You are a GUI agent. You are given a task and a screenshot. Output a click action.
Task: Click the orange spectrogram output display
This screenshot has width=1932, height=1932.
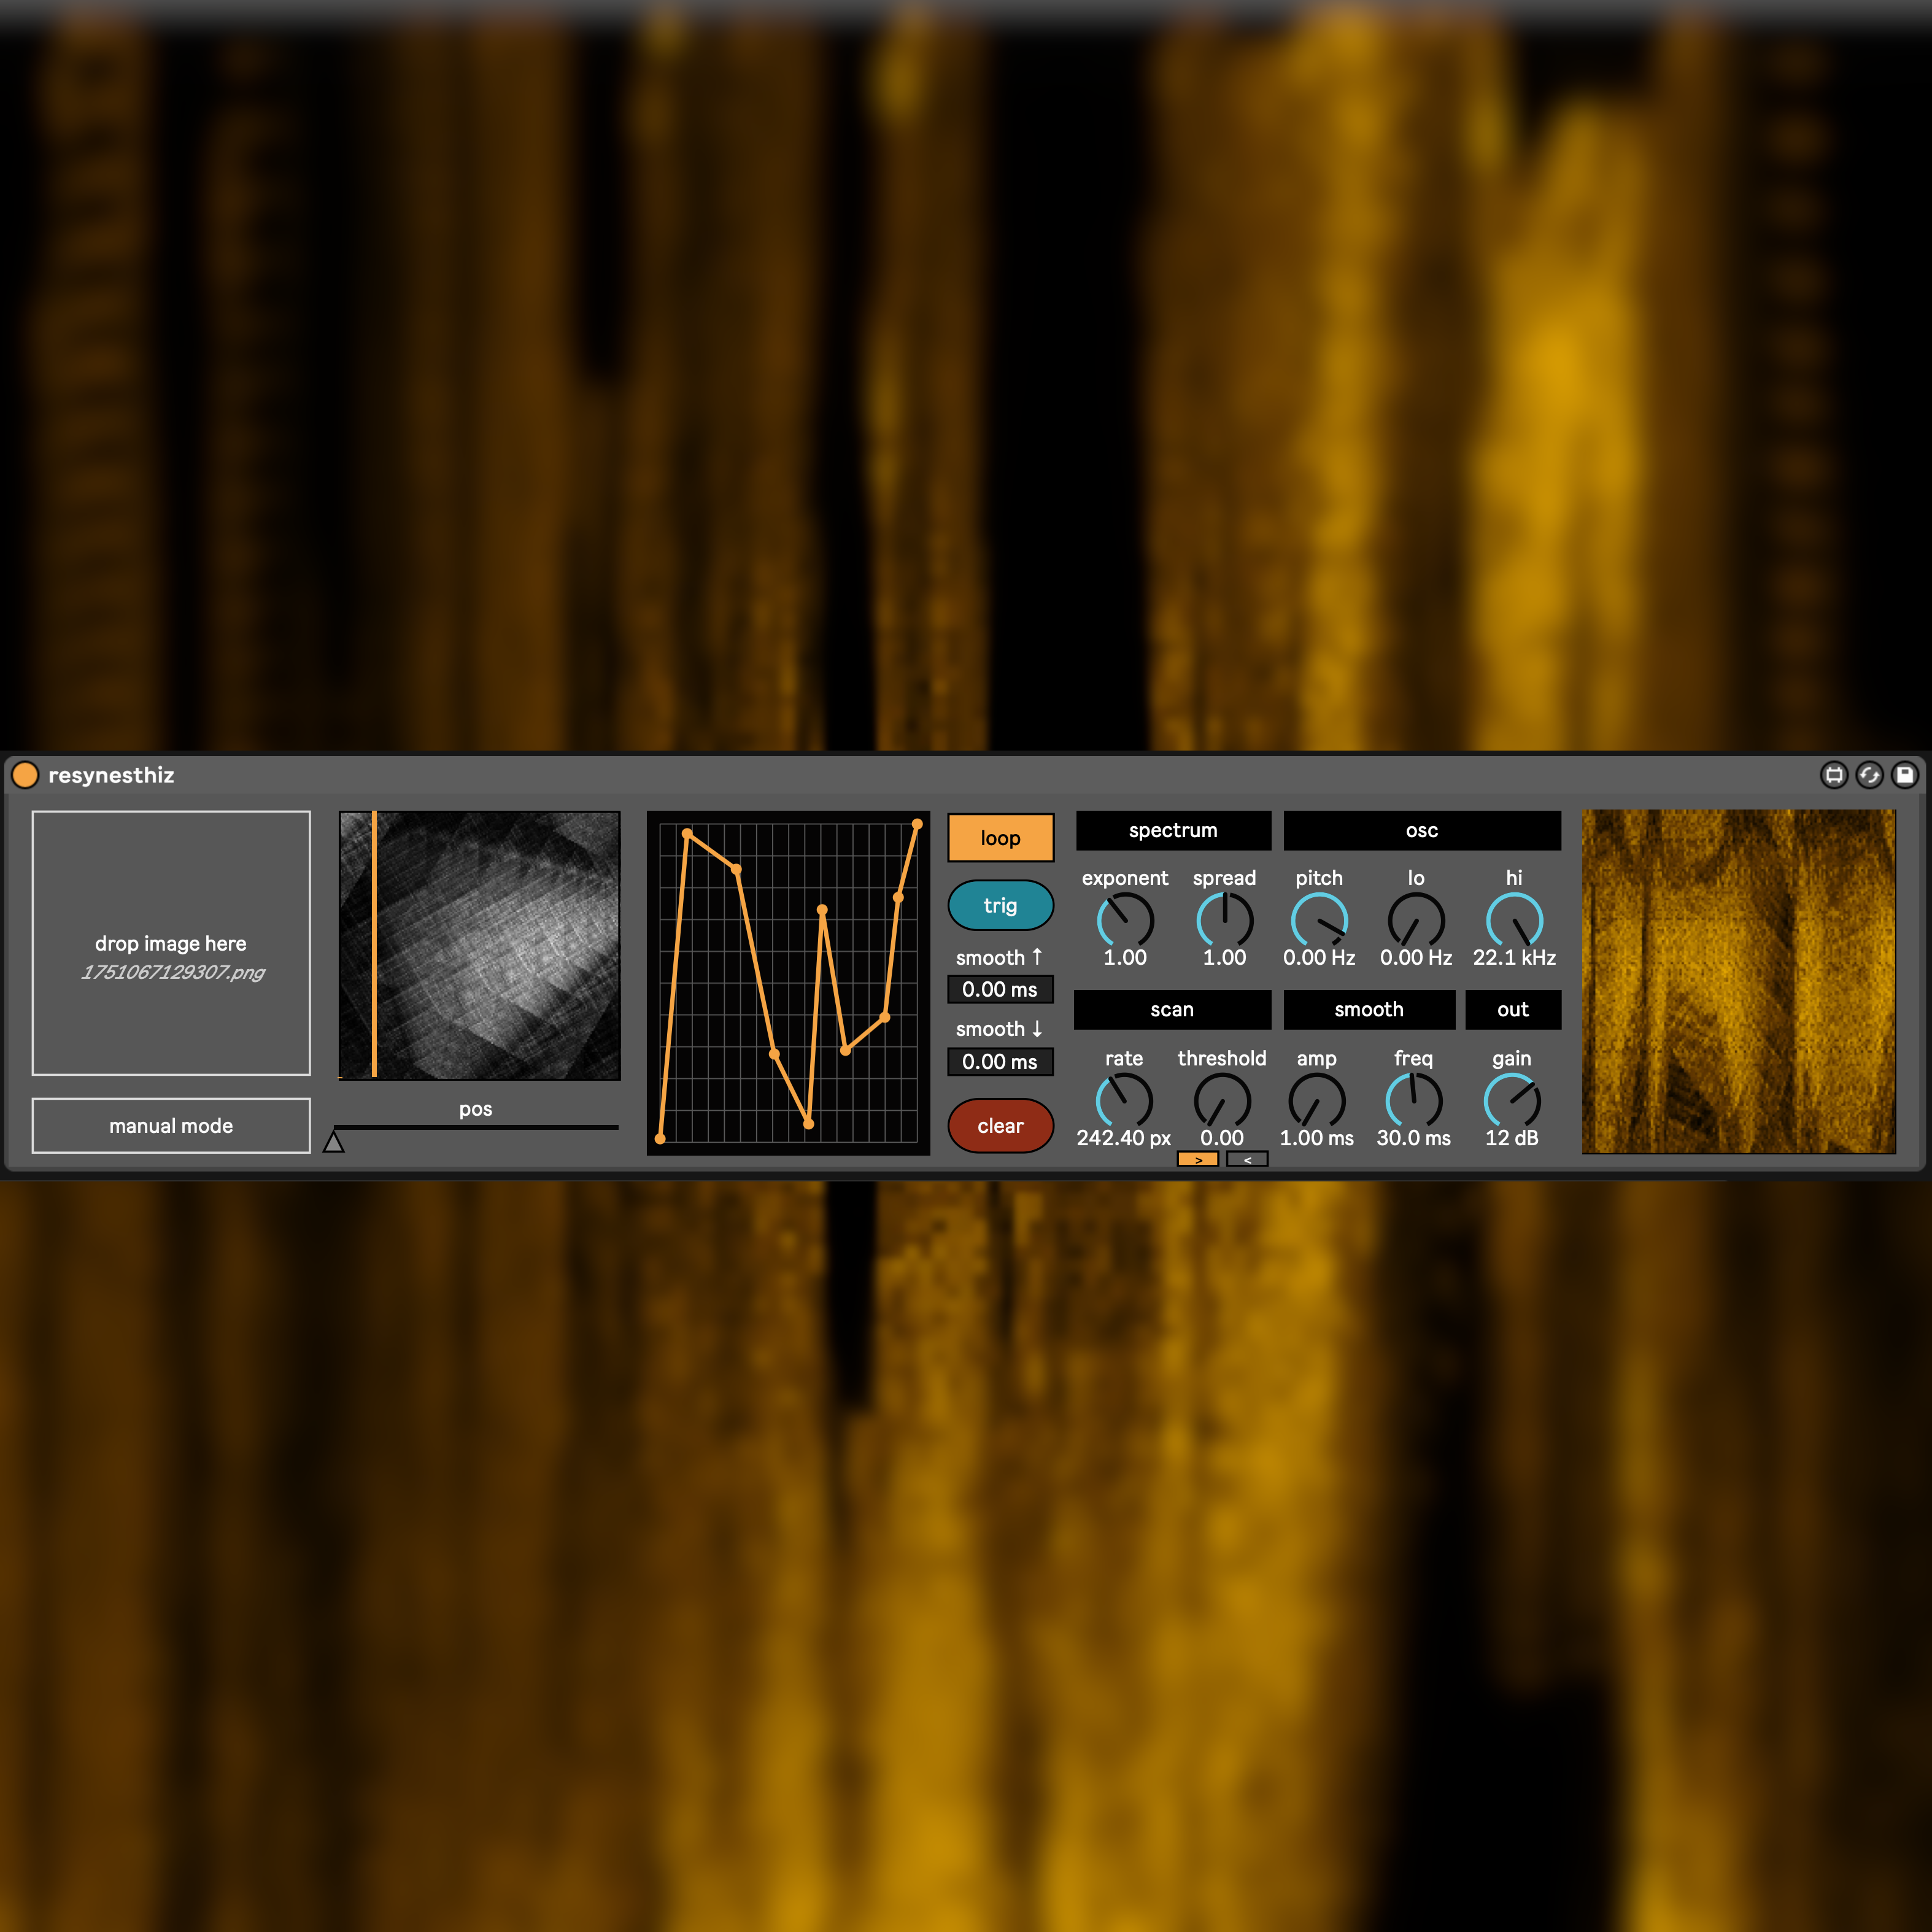[x=1738, y=981]
